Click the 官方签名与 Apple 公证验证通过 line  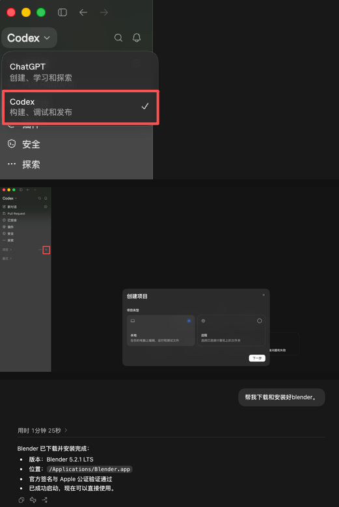coord(70,479)
